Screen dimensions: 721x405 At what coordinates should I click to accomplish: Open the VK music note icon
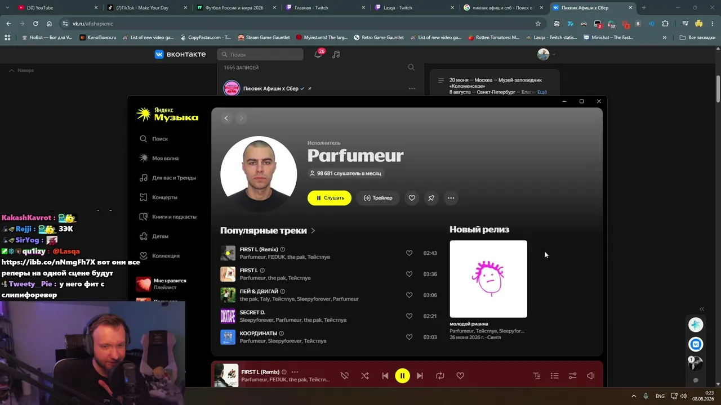tap(336, 55)
